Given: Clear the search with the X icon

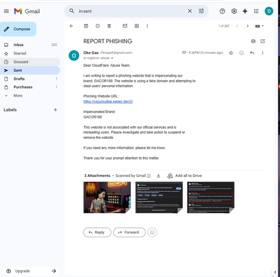Looking at the screenshot, I should coord(190,11).
